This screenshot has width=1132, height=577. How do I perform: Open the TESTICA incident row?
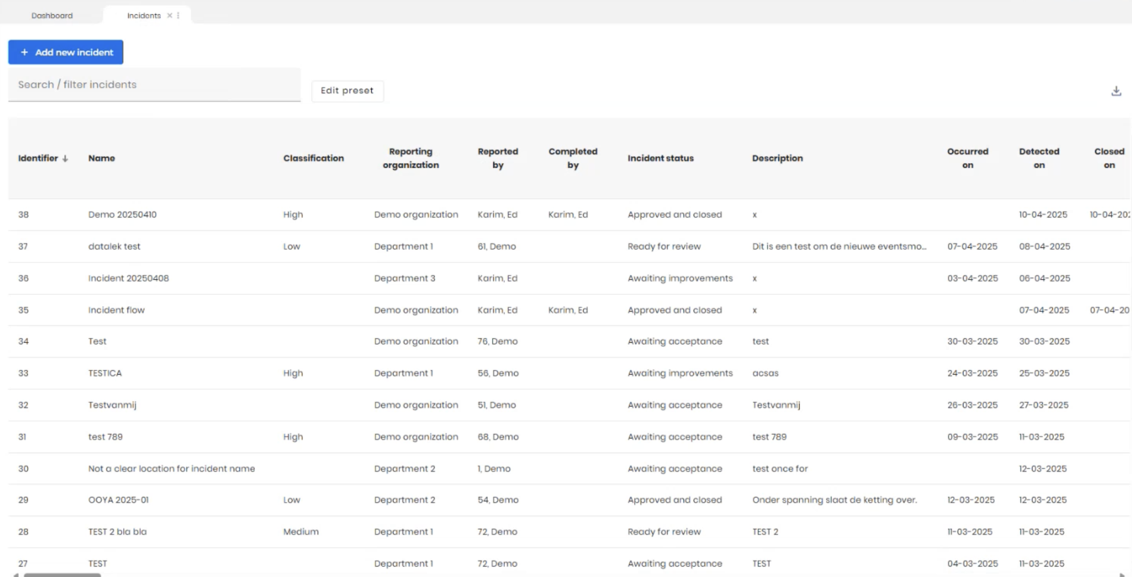coord(104,373)
